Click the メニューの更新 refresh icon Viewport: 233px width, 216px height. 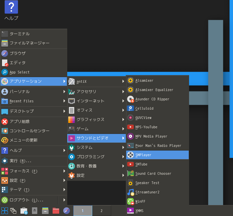pyautogui.click(x=5, y=140)
